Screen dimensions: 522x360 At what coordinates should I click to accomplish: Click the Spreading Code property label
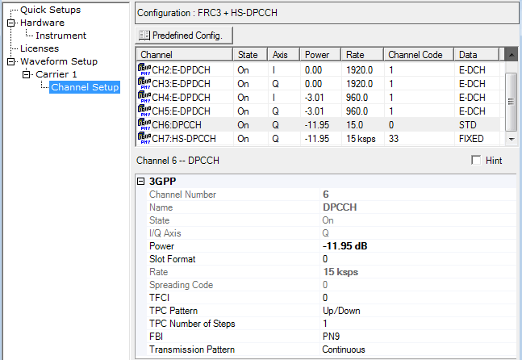(181, 285)
